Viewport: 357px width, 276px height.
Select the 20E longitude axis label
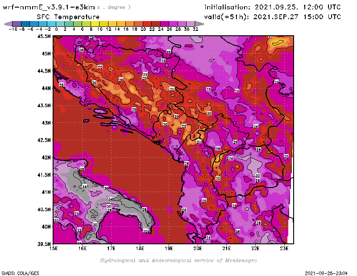tap(198, 248)
